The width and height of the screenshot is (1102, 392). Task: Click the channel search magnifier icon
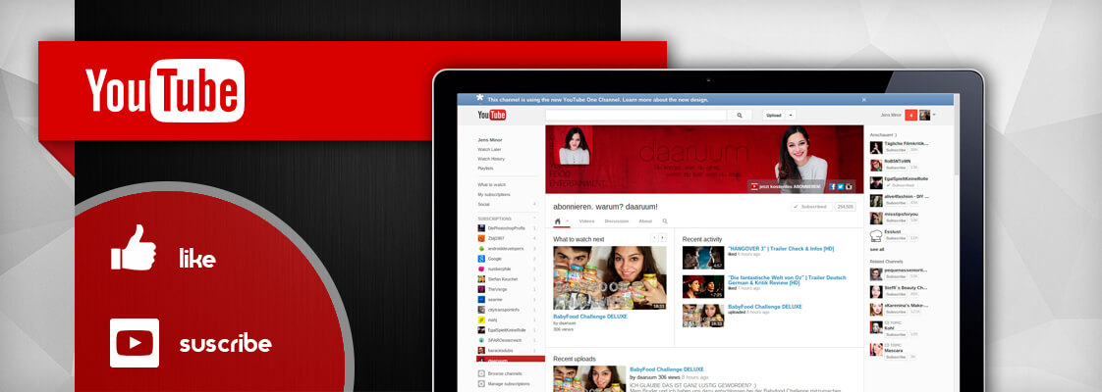[665, 220]
